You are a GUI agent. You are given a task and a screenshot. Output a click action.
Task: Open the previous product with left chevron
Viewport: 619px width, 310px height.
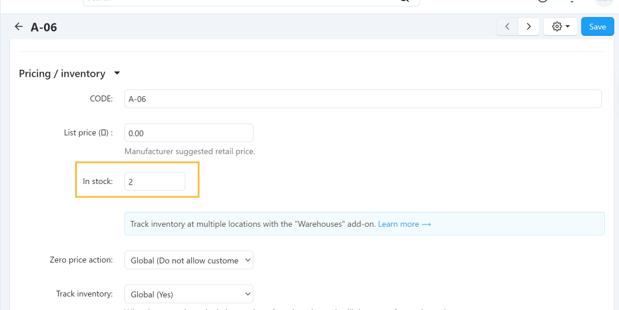pyautogui.click(x=508, y=26)
